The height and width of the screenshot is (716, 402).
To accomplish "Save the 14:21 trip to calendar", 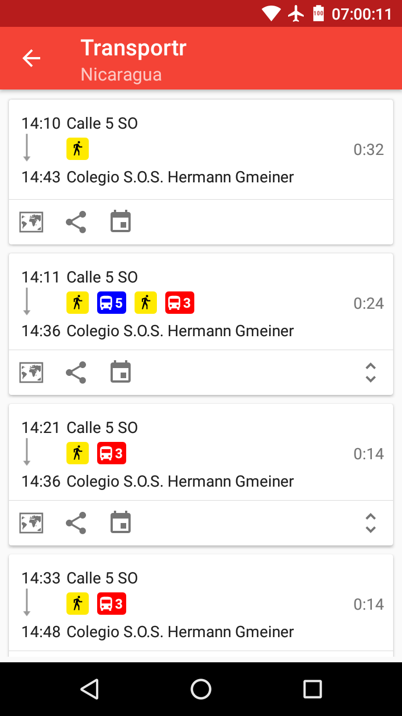I will [121, 523].
